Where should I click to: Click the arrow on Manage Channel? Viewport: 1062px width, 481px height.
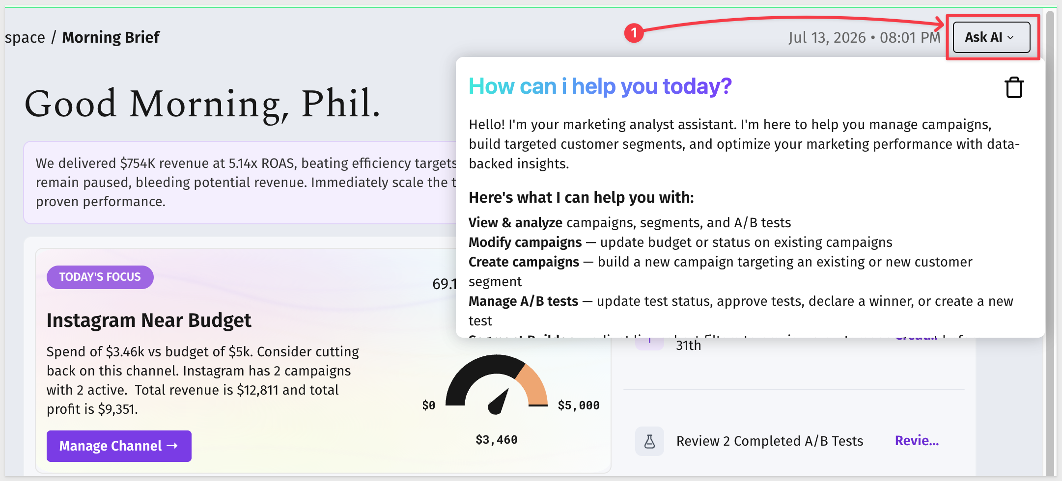point(172,446)
